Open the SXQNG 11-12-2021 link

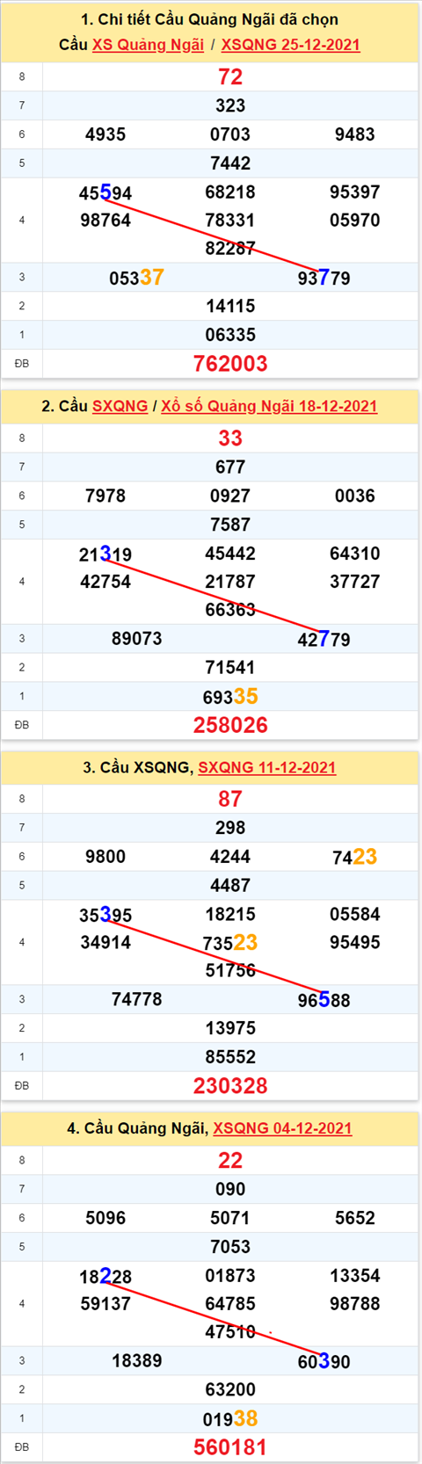[x=266, y=767]
